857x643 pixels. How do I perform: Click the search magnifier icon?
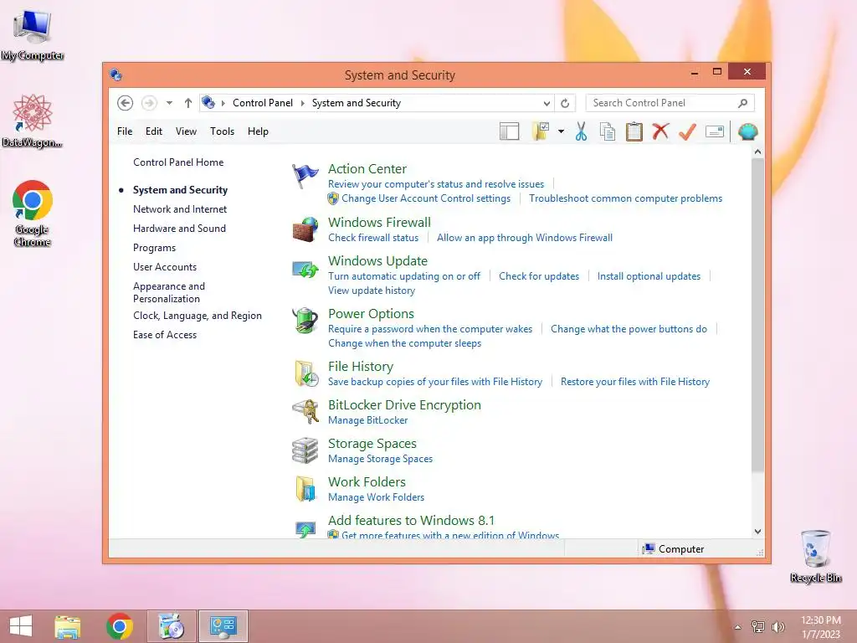coord(743,103)
